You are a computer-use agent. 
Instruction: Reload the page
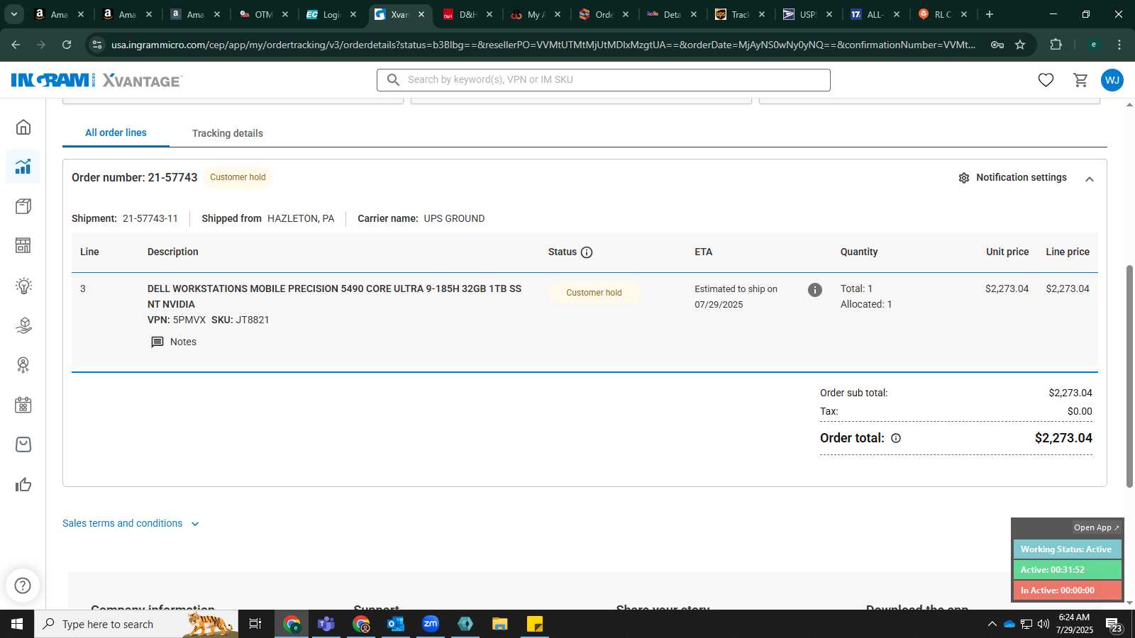(67, 45)
